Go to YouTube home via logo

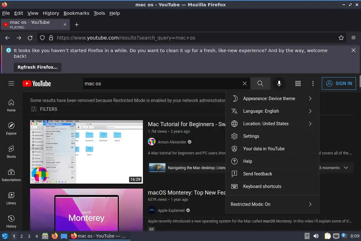click(37, 83)
